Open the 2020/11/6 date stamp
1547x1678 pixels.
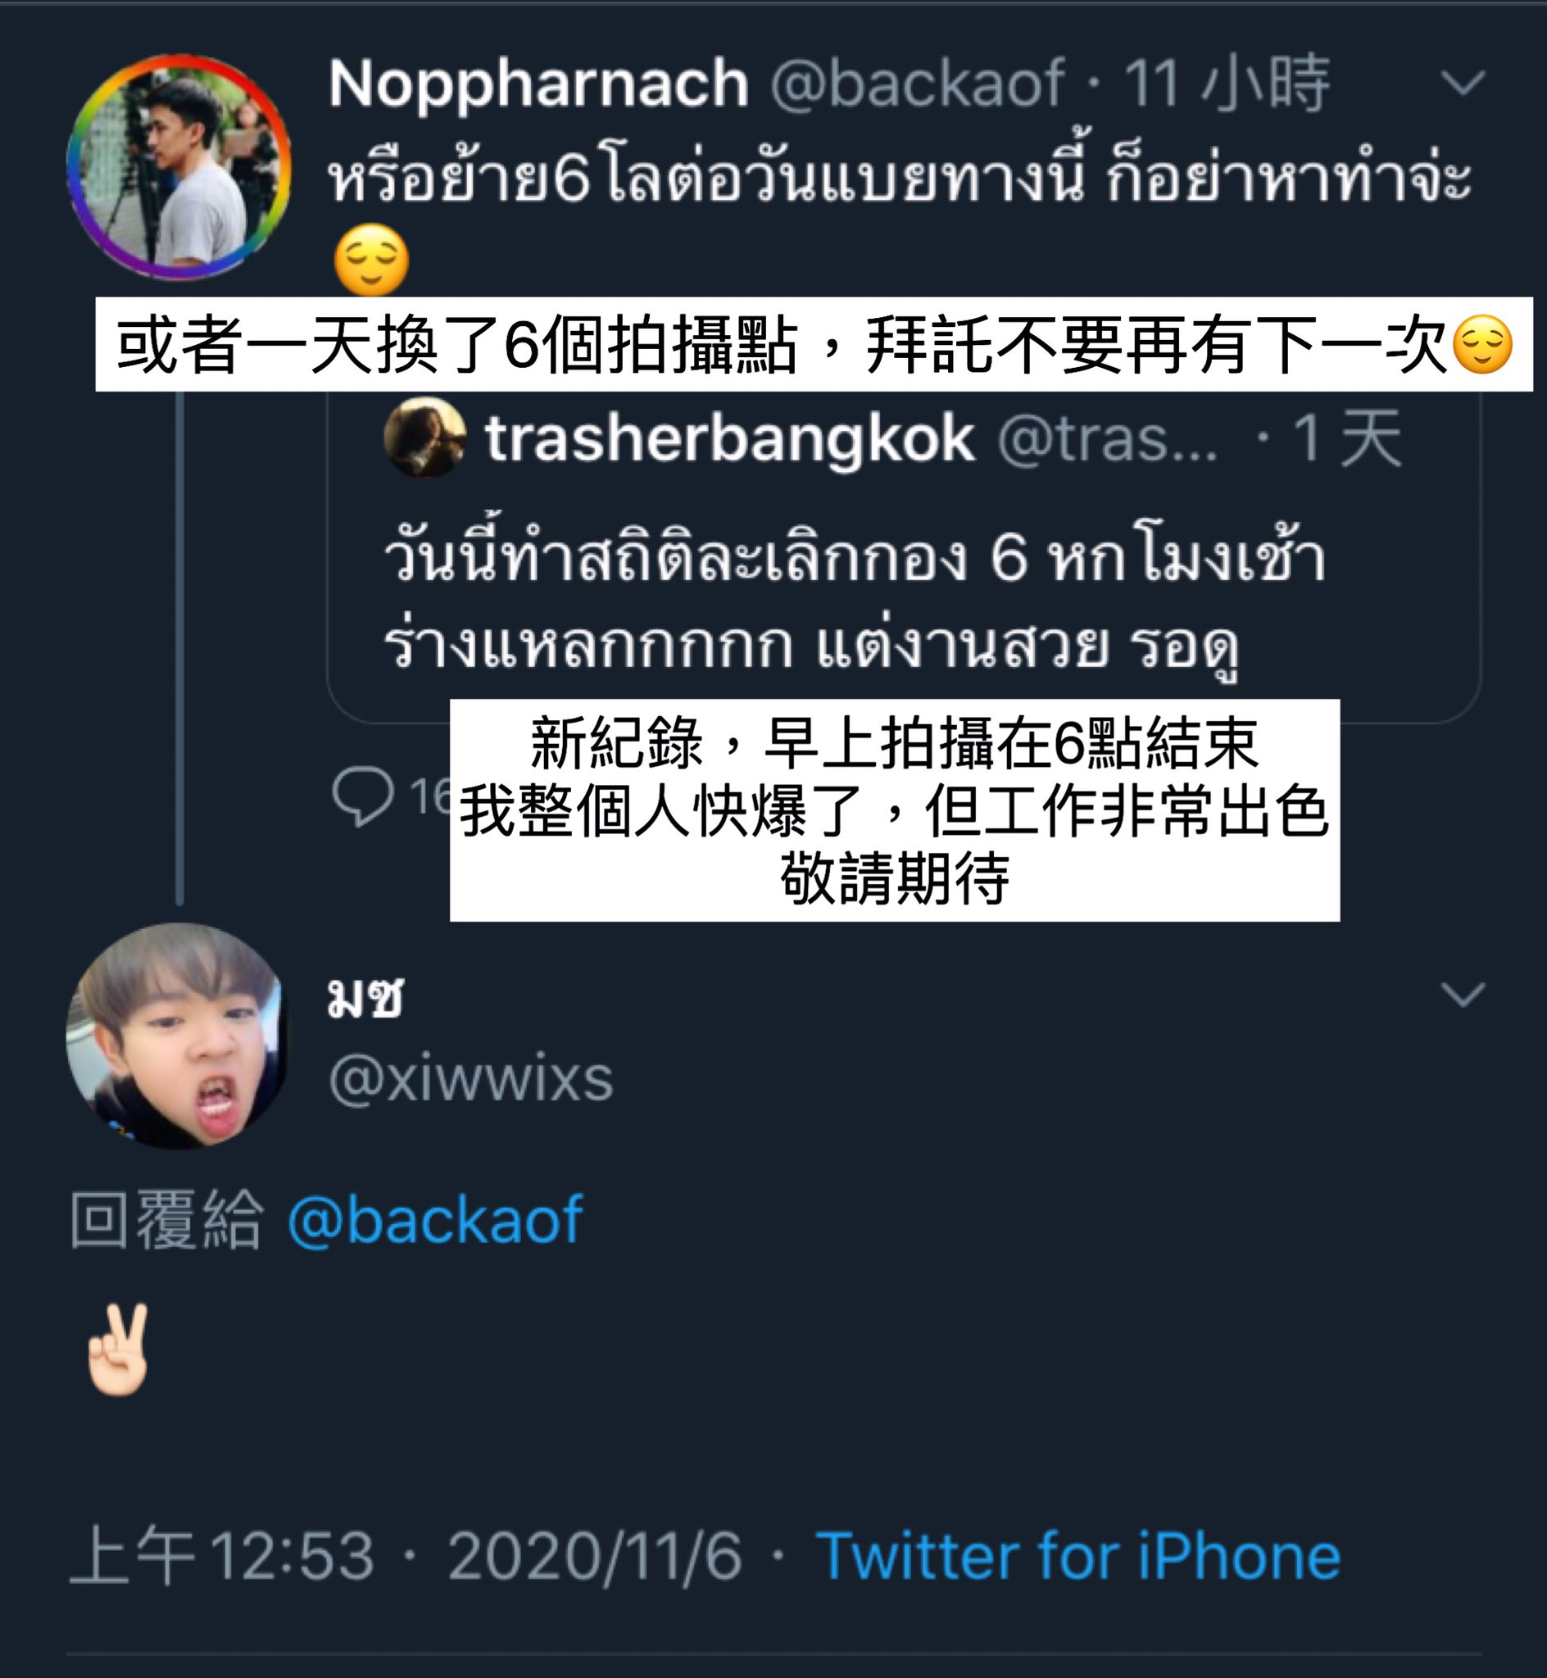point(595,1558)
